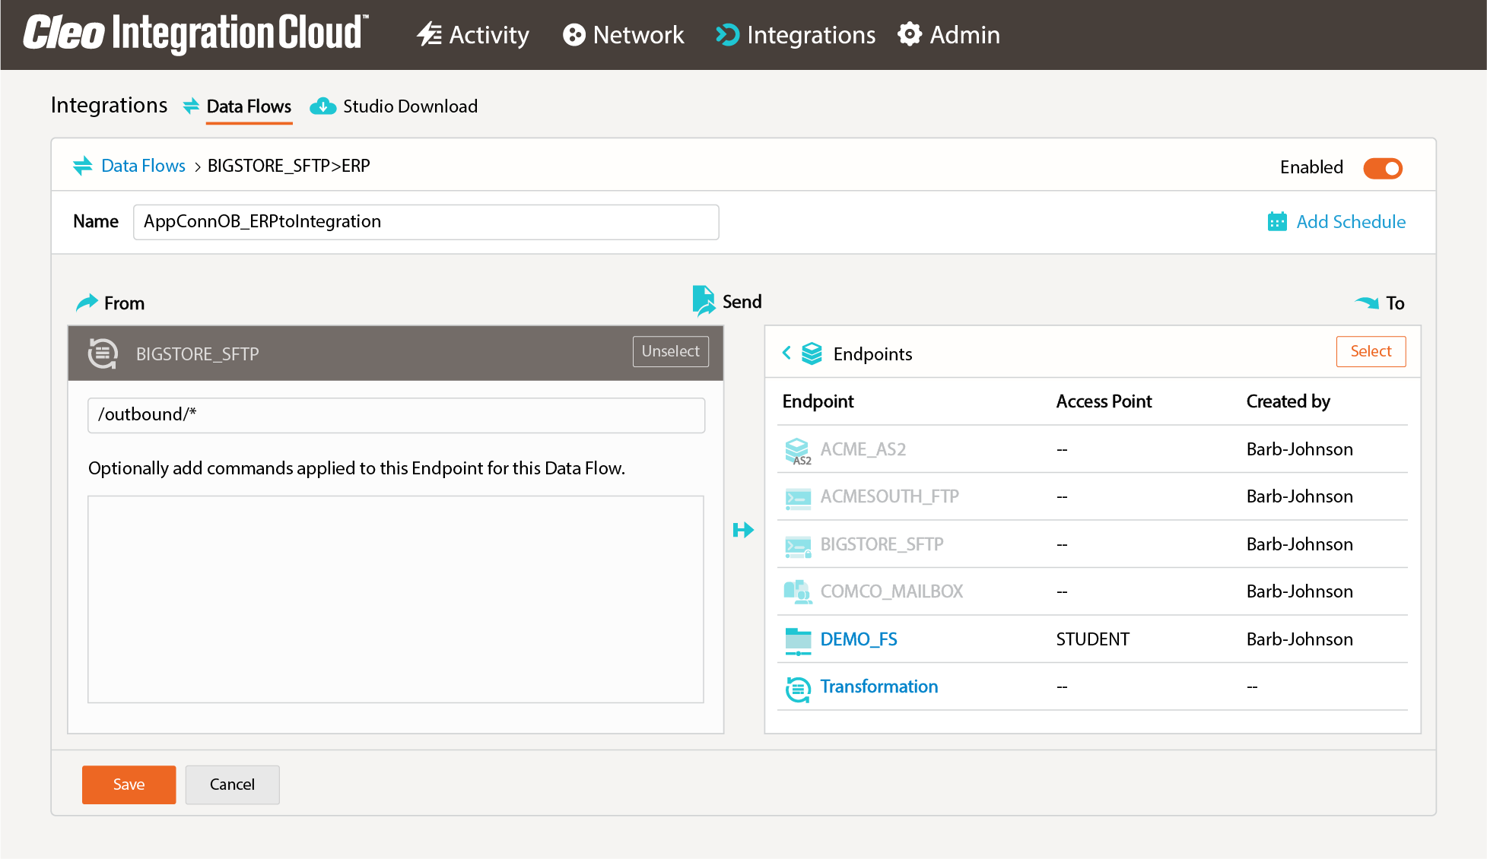Screen dimensions: 1487x859
Task: Click the Studio Download cloud icon
Action: pos(323,106)
